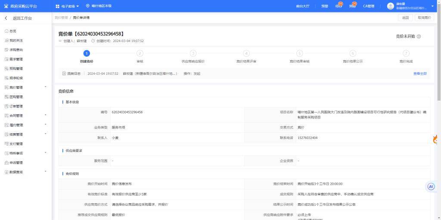
Task: Click the contact name 小麦
Action: (x=115, y=138)
